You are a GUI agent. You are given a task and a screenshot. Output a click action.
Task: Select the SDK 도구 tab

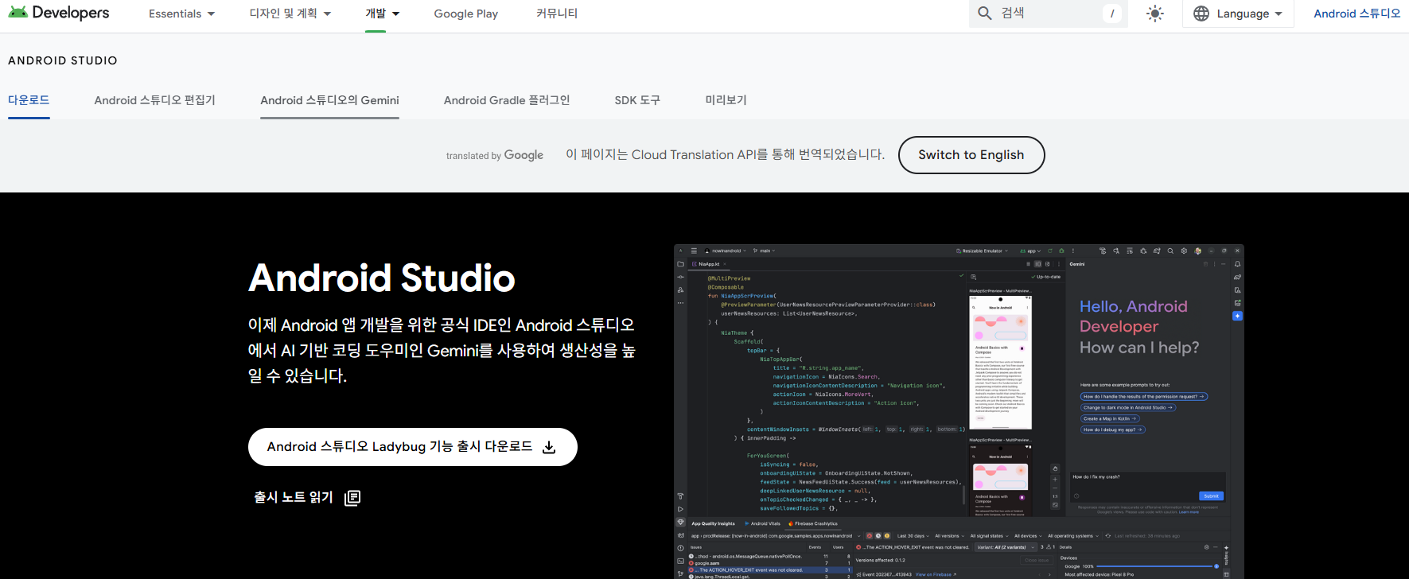[637, 100]
